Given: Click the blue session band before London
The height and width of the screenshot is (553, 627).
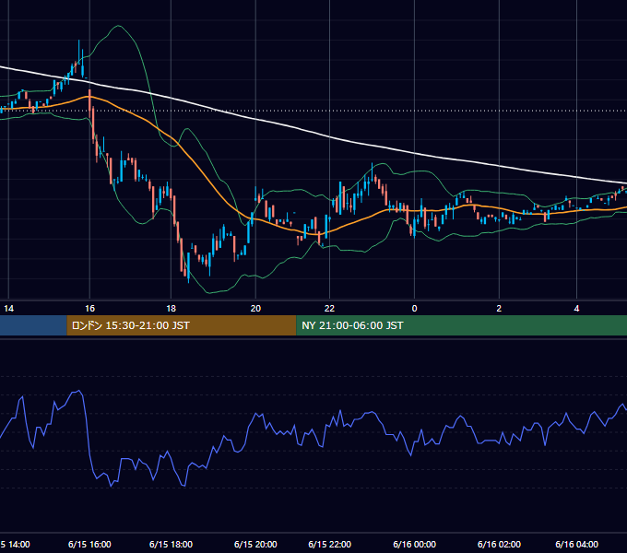Looking at the screenshot, I should [33, 325].
